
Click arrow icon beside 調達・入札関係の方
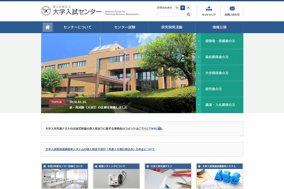(x=199, y=105)
